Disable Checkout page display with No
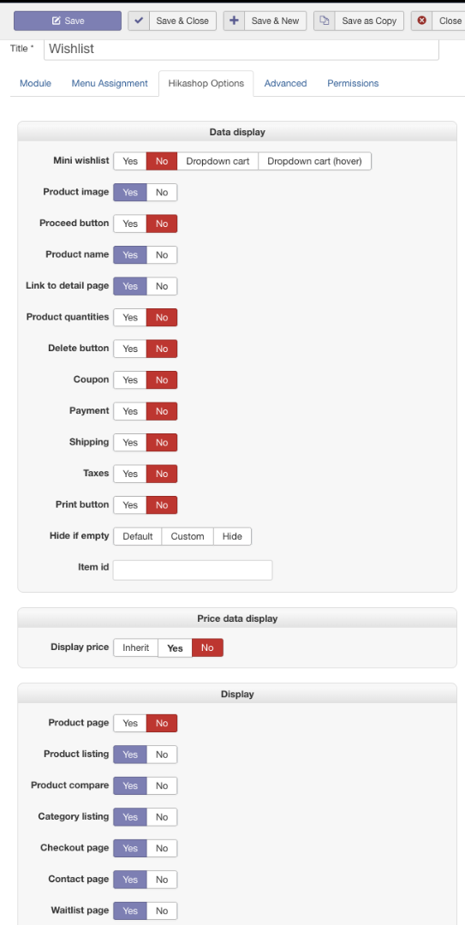Viewport: 465px width, 925px height. 162,848
